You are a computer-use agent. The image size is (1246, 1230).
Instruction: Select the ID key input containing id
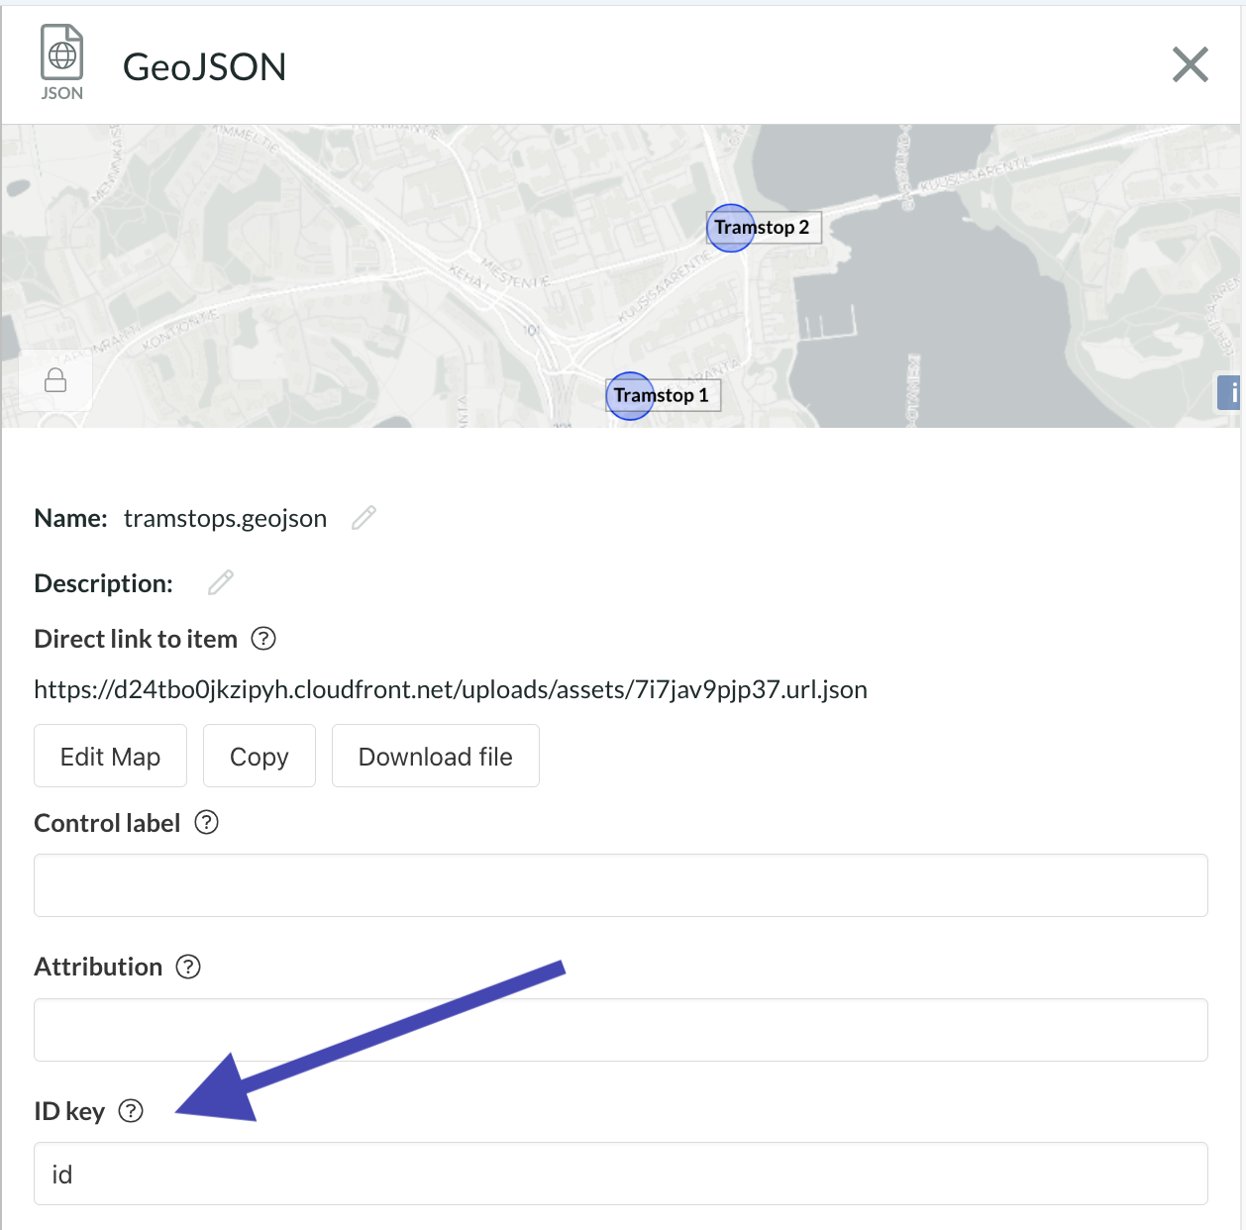point(621,1174)
